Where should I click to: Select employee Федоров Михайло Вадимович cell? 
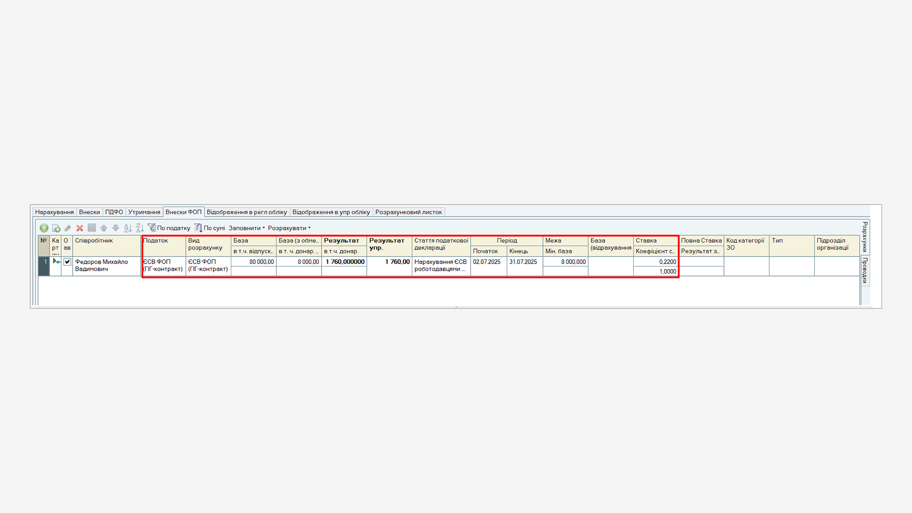(x=107, y=266)
